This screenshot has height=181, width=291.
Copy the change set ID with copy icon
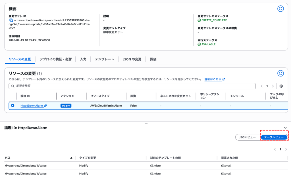[x=11, y=20]
